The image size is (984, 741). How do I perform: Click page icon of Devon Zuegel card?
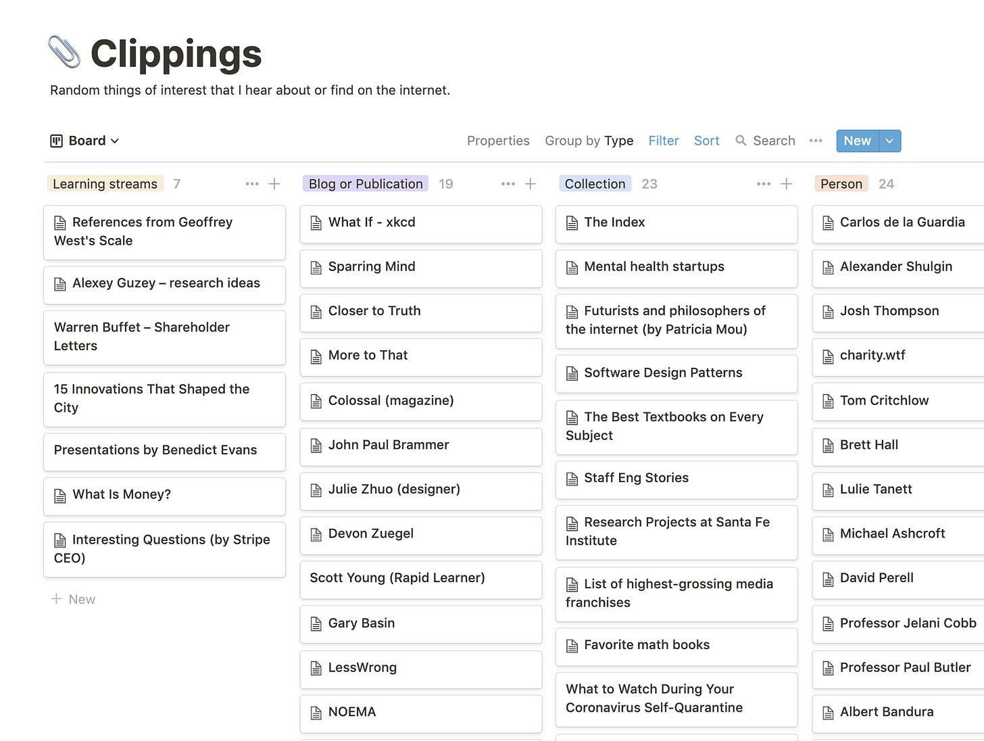coord(316,535)
